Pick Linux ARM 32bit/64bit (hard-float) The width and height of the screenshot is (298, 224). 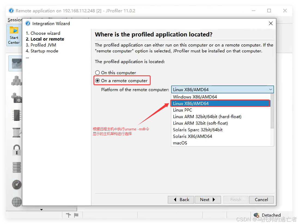point(220,117)
